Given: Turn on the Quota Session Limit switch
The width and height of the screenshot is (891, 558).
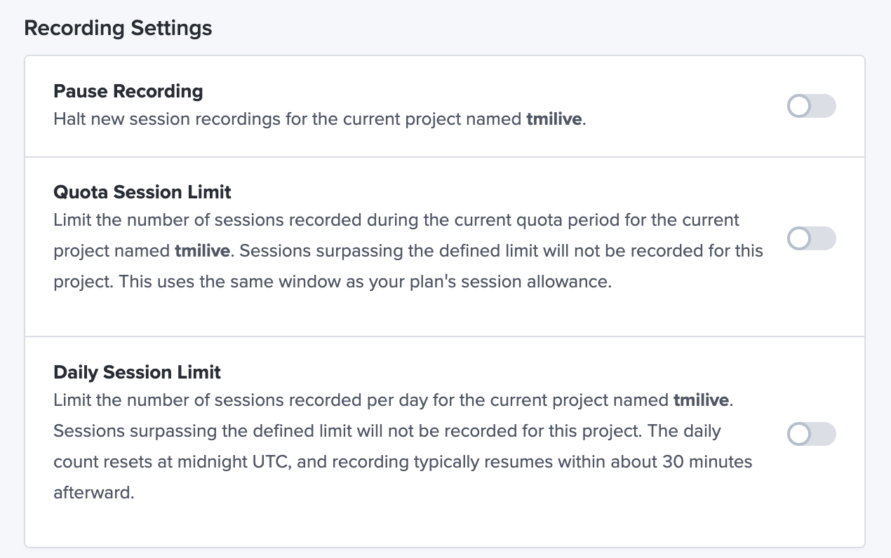Looking at the screenshot, I should click(812, 238).
